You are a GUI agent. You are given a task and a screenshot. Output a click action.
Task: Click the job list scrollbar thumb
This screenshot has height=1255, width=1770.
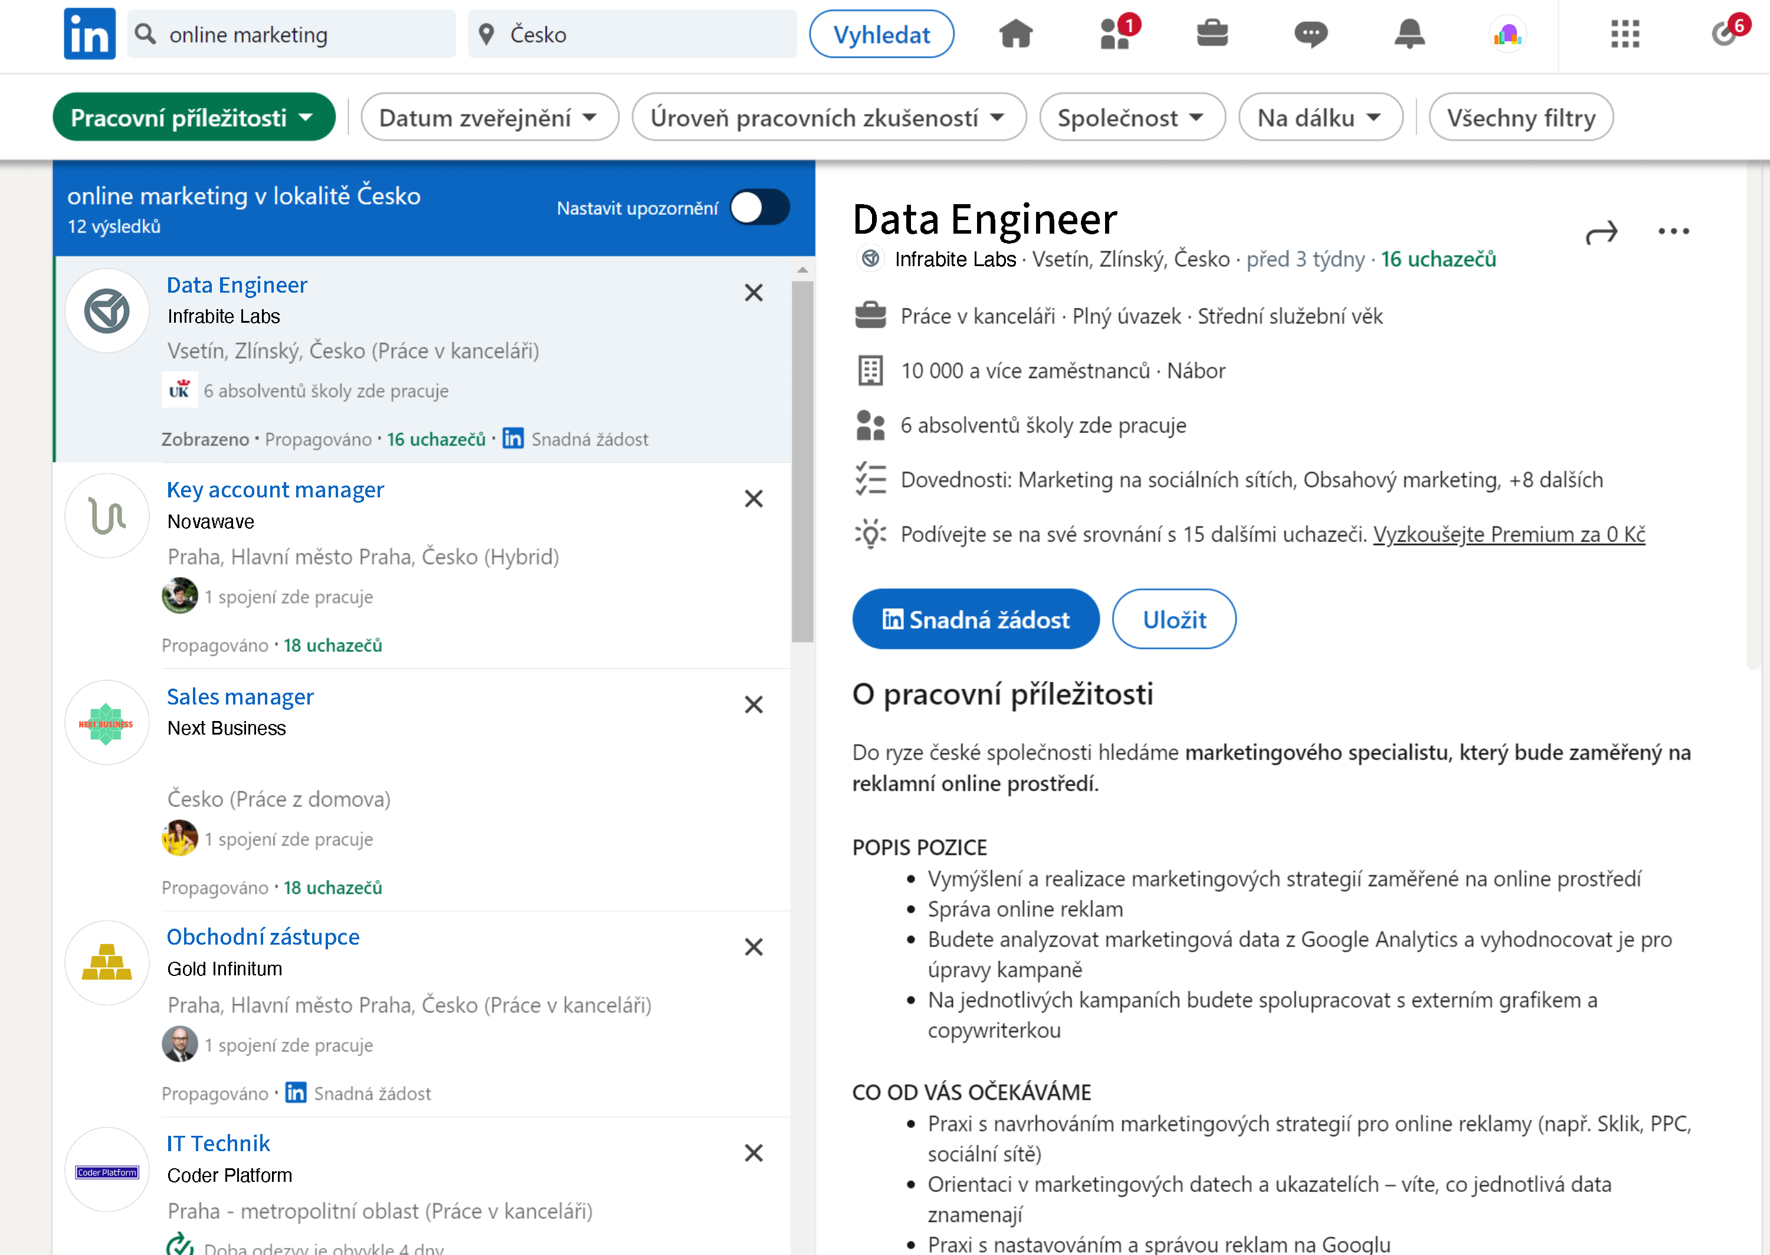click(802, 461)
